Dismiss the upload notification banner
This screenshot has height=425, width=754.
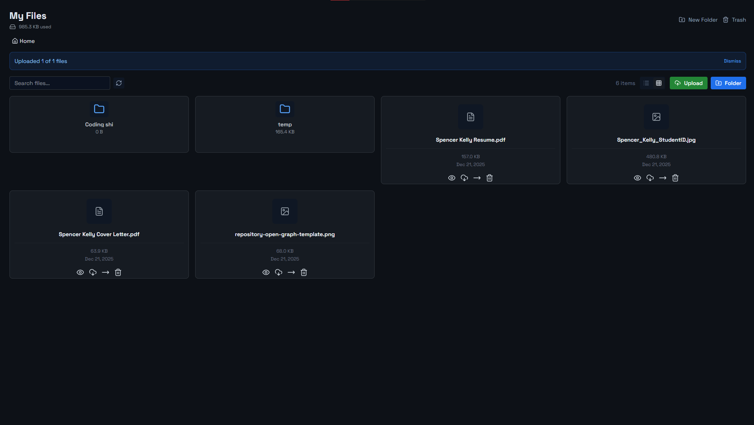click(x=732, y=61)
